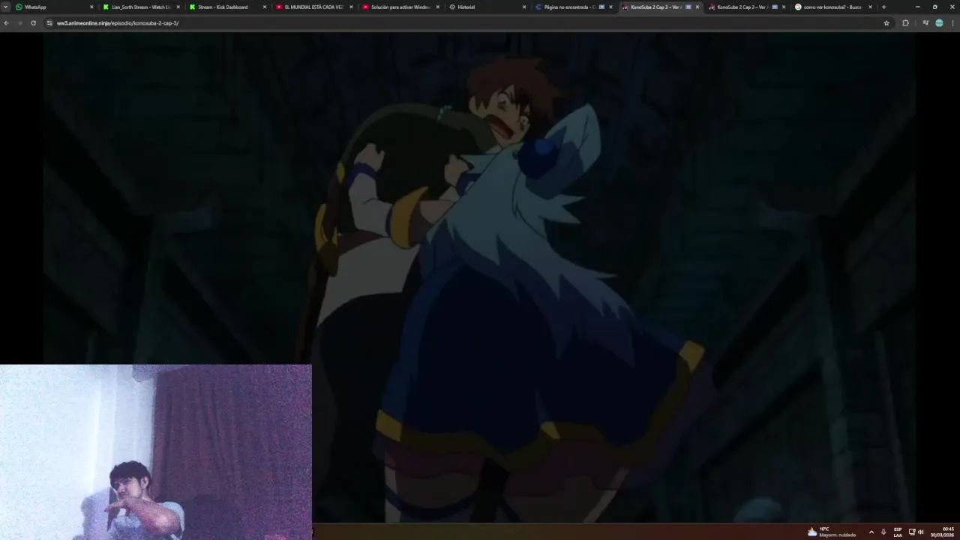Expand the tab search dropdown arrow

pos(6,7)
